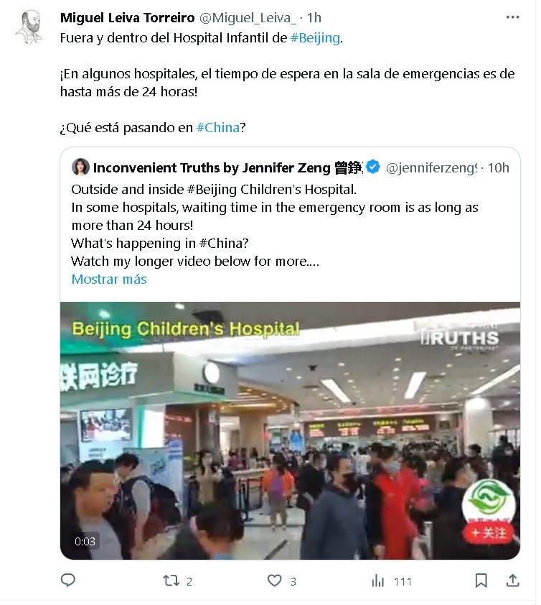Open the three-dot more options menu
The image size is (541, 605).
(512, 17)
